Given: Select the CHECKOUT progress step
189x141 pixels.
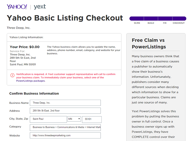Looking at the screenshot, I should 178,23.
